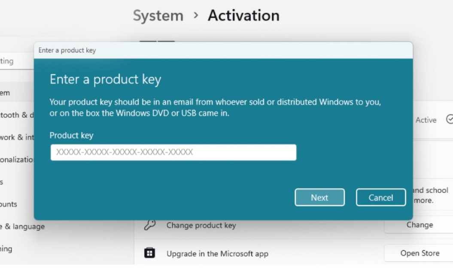This screenshot has height=275, width=453.
Task: Click the key icon beside Change product key
Action: 150,225
